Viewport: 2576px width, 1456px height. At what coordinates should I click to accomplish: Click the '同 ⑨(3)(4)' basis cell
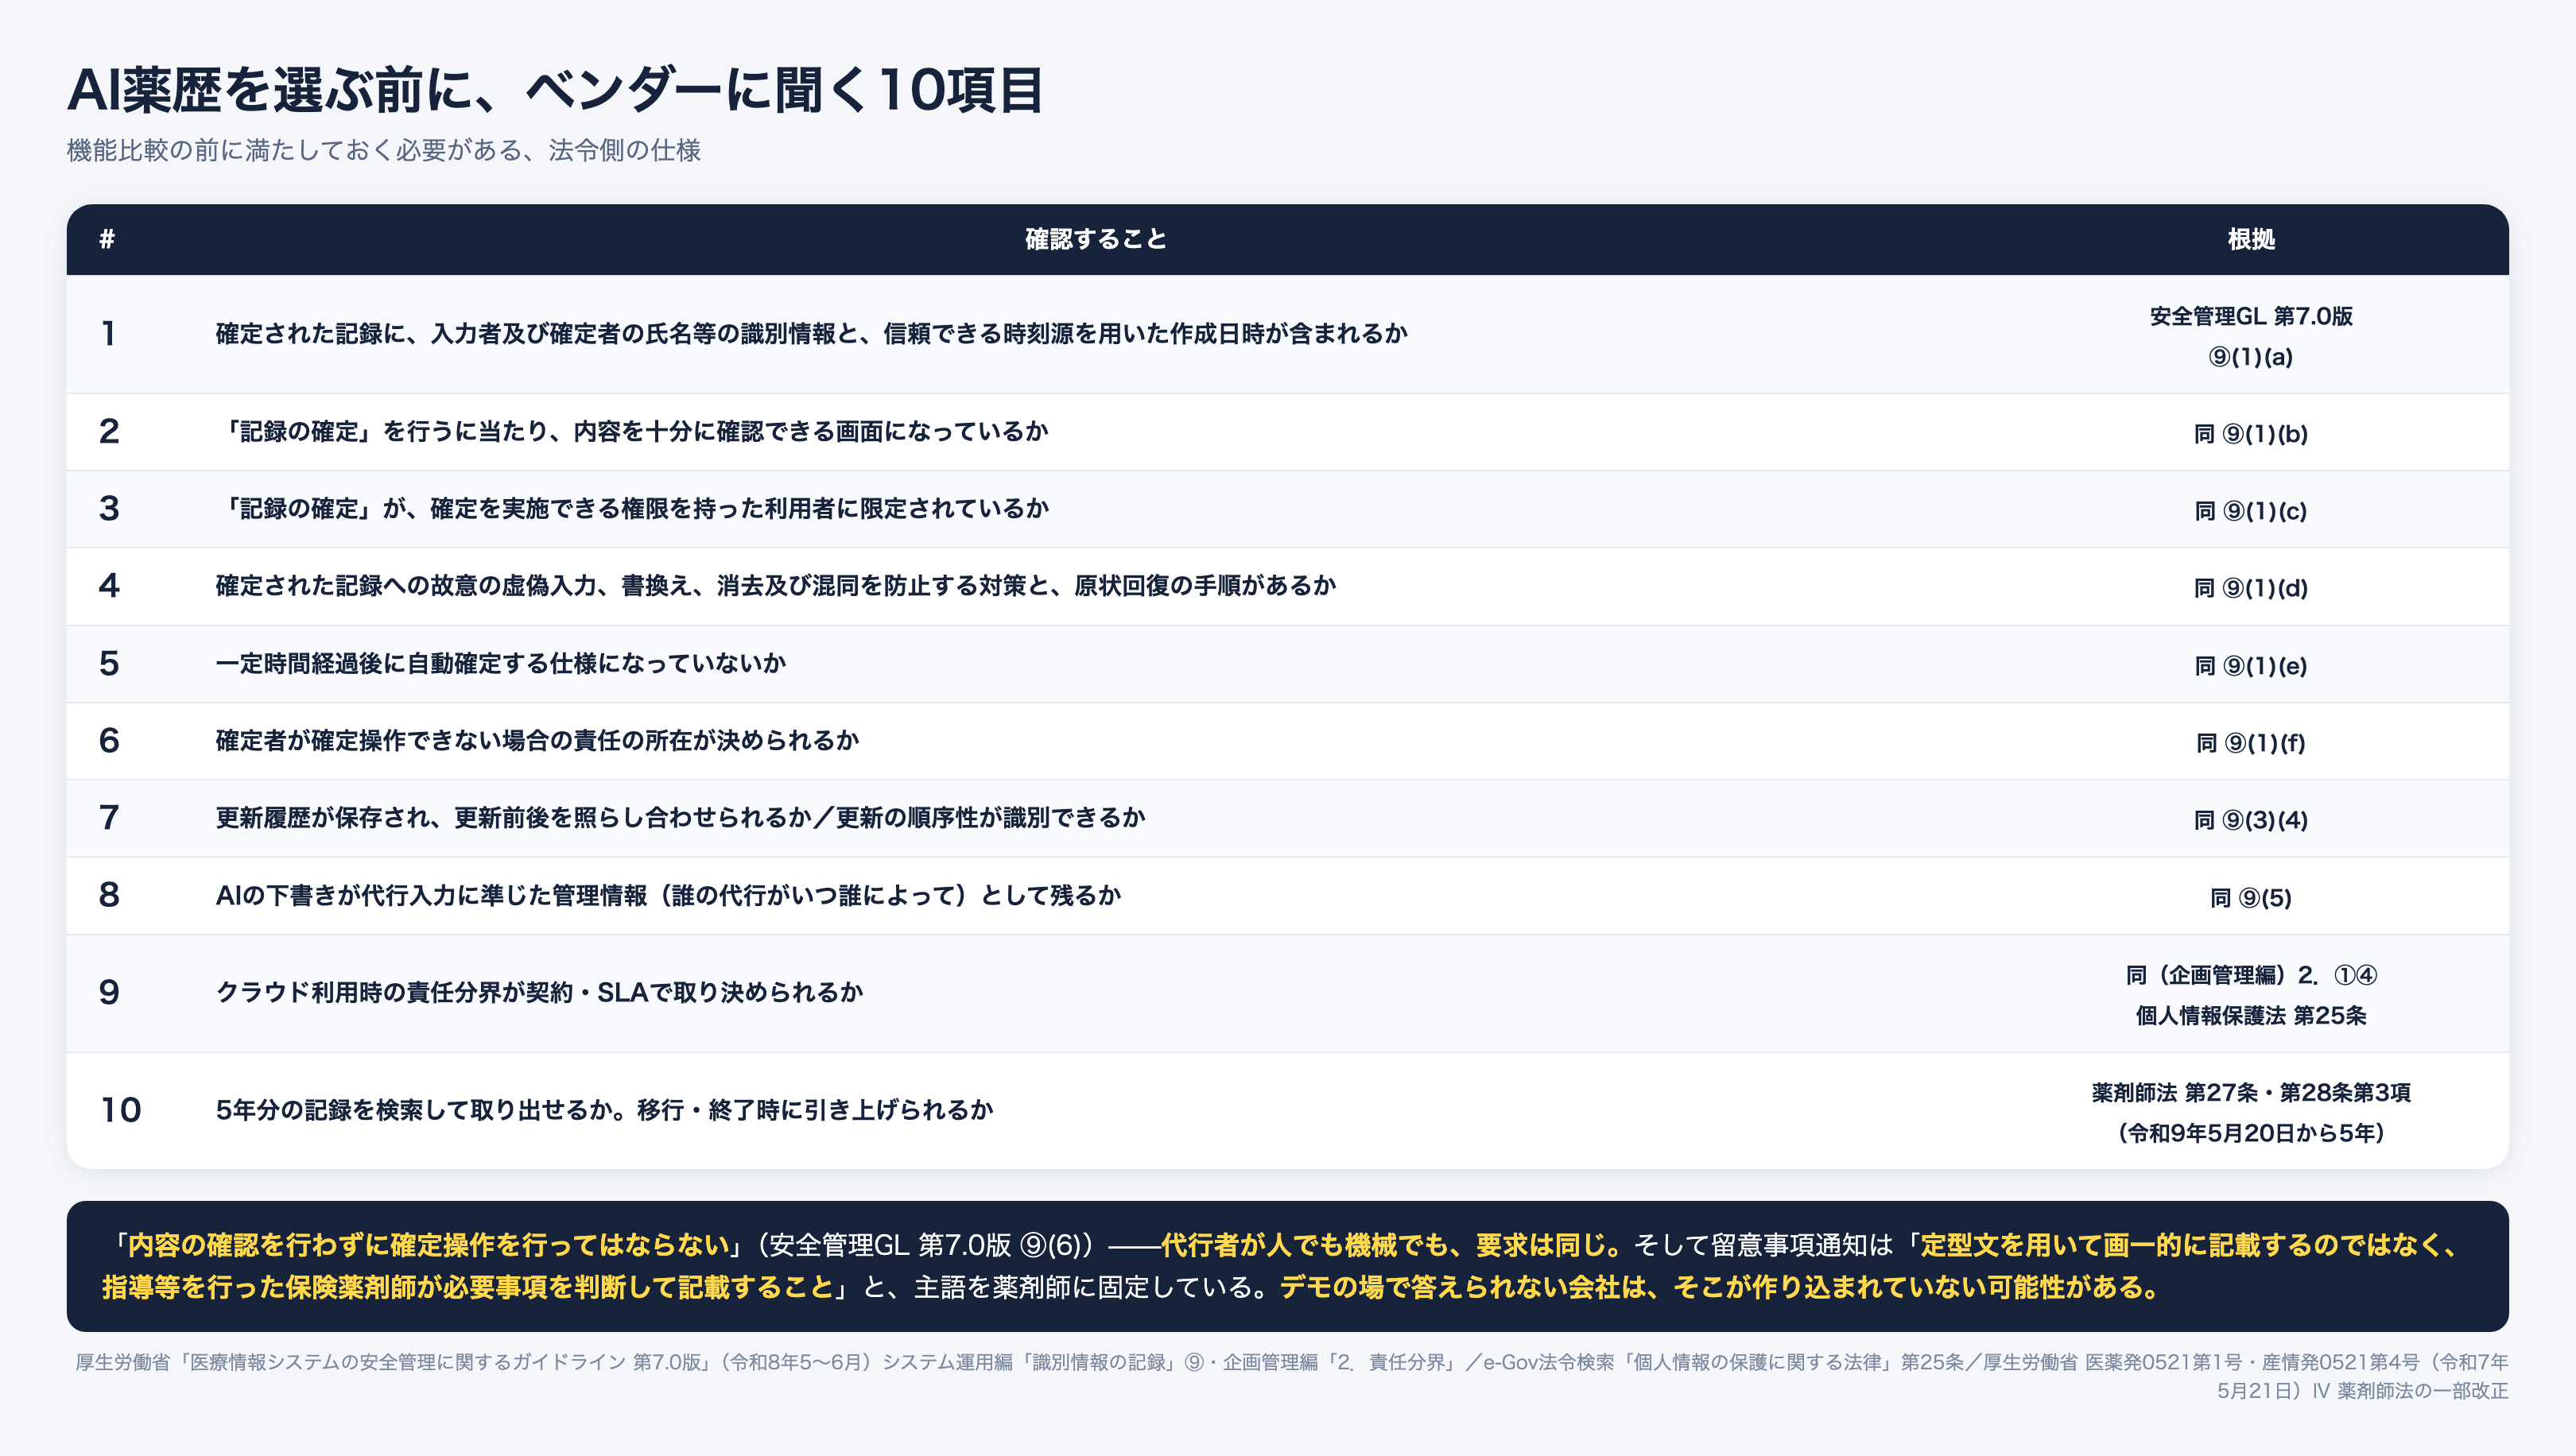coord(2251,819)
